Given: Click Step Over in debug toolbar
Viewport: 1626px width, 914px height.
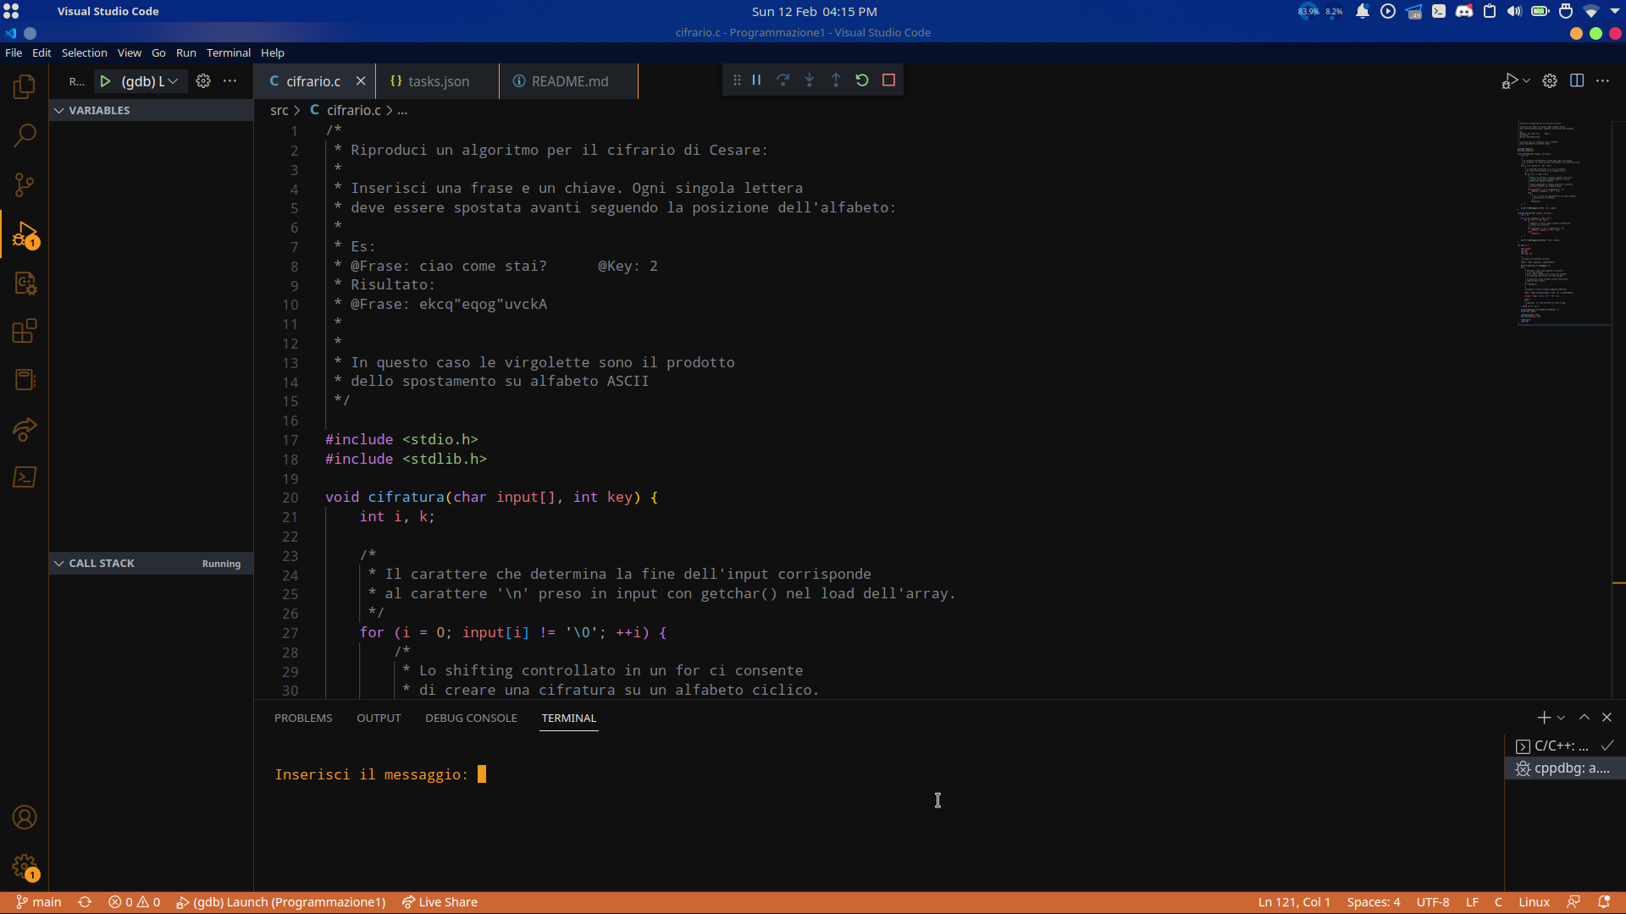Looking at the screenshot, I should 783,80.
